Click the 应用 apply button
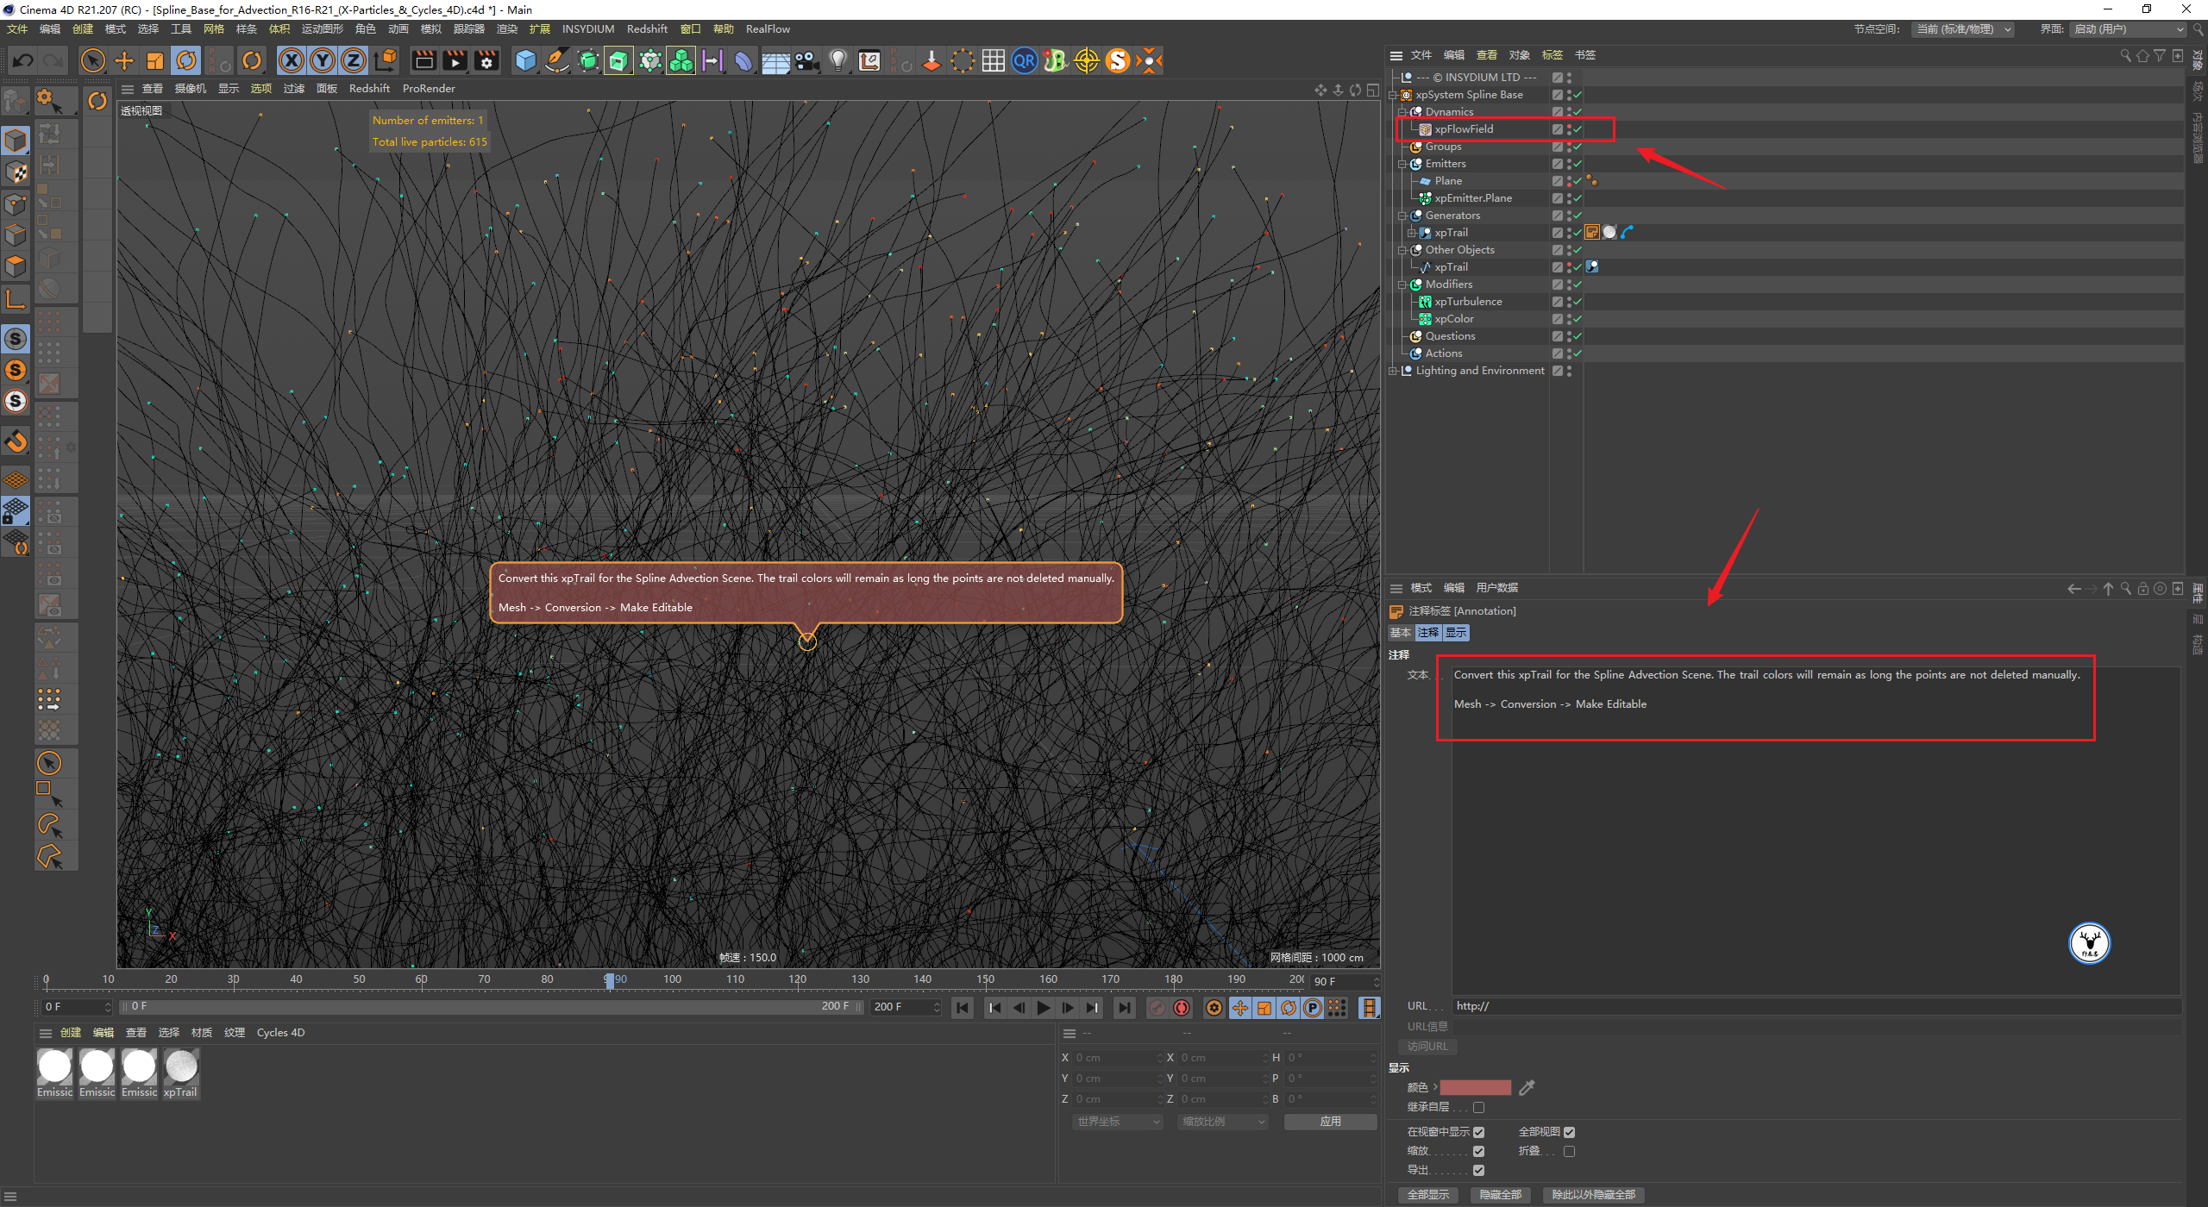 (1330, 1122)
